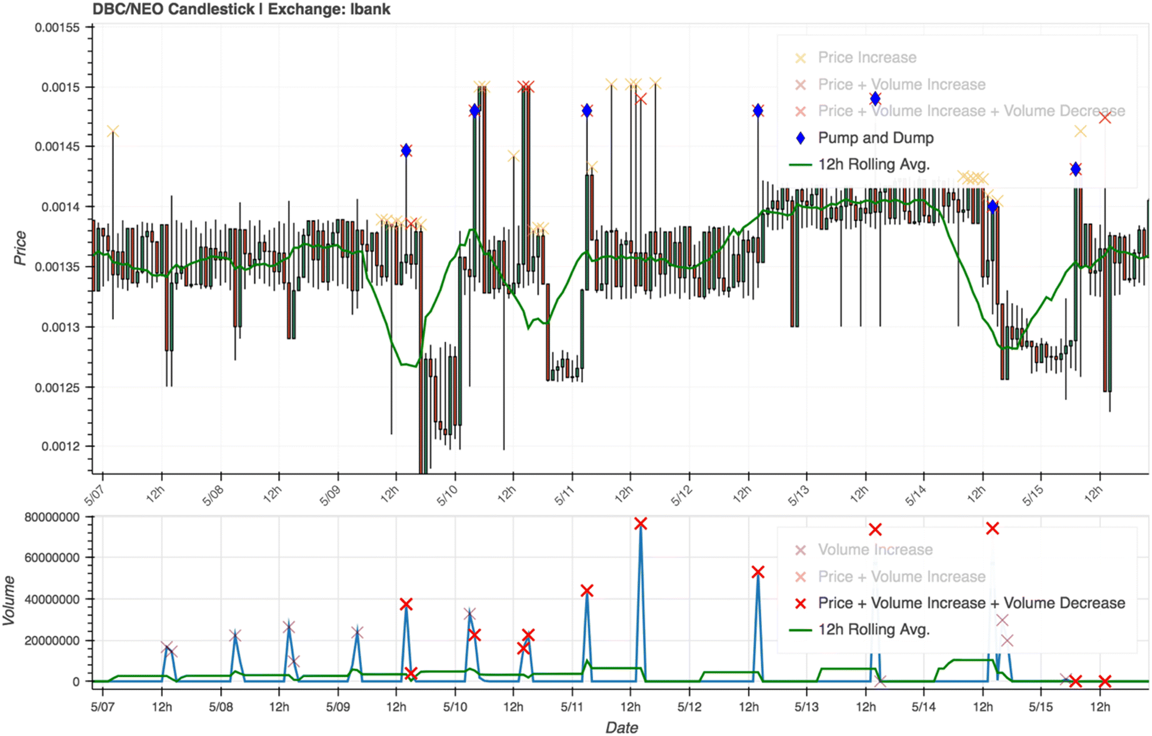Select Pump and Dump diamond at 0.00145 near 5/09 12h
The image size is (1152, 736).
(406, 151)
